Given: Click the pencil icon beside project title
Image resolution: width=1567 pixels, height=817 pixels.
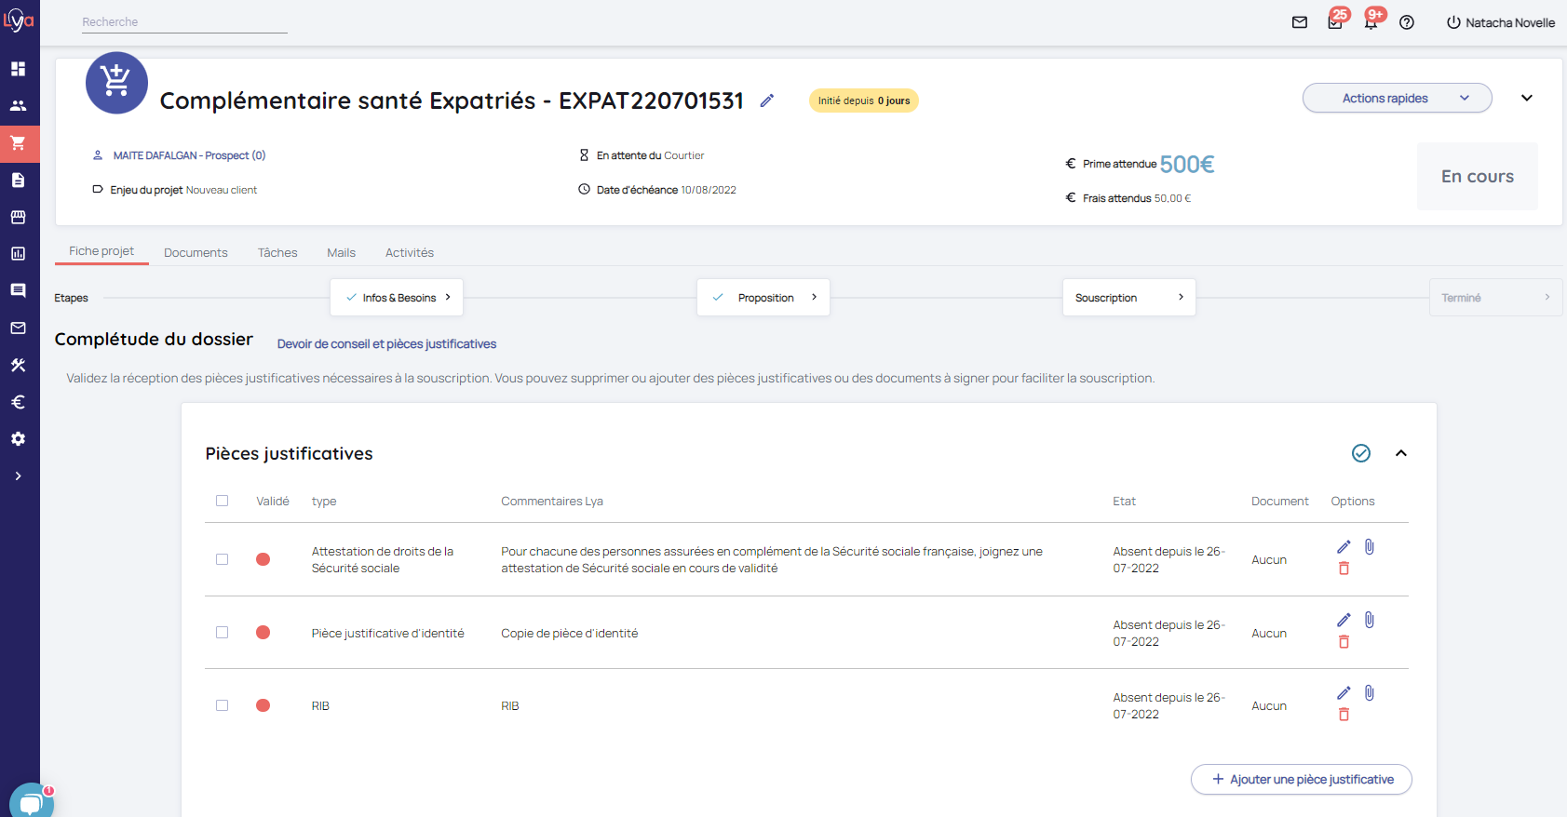Looking at the screenshot, I should pyautogui.click(x=766, y=100).
